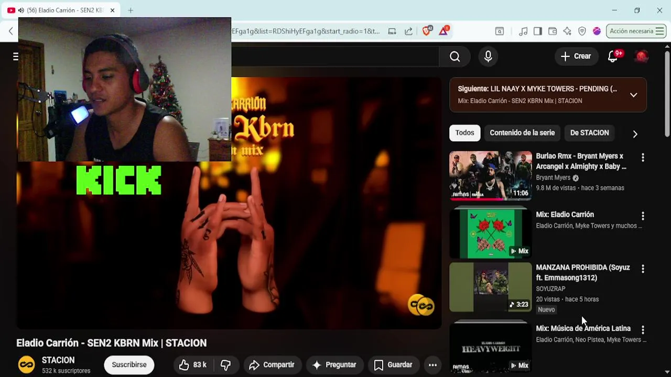
Task: Open Mix: Música de América Latina thumbnail
Action: point(491,347)
